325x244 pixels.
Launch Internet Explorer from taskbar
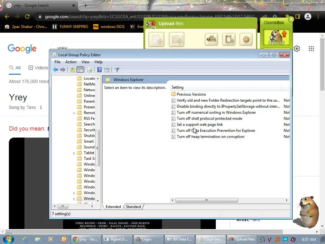tap(25, 239)
